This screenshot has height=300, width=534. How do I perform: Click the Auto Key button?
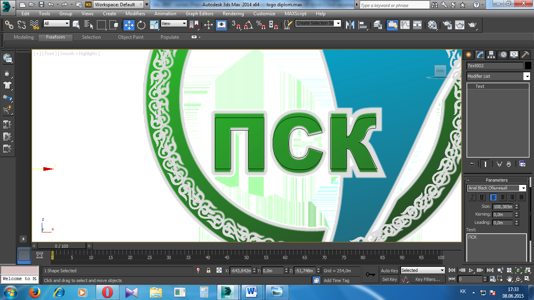(389, 271)
